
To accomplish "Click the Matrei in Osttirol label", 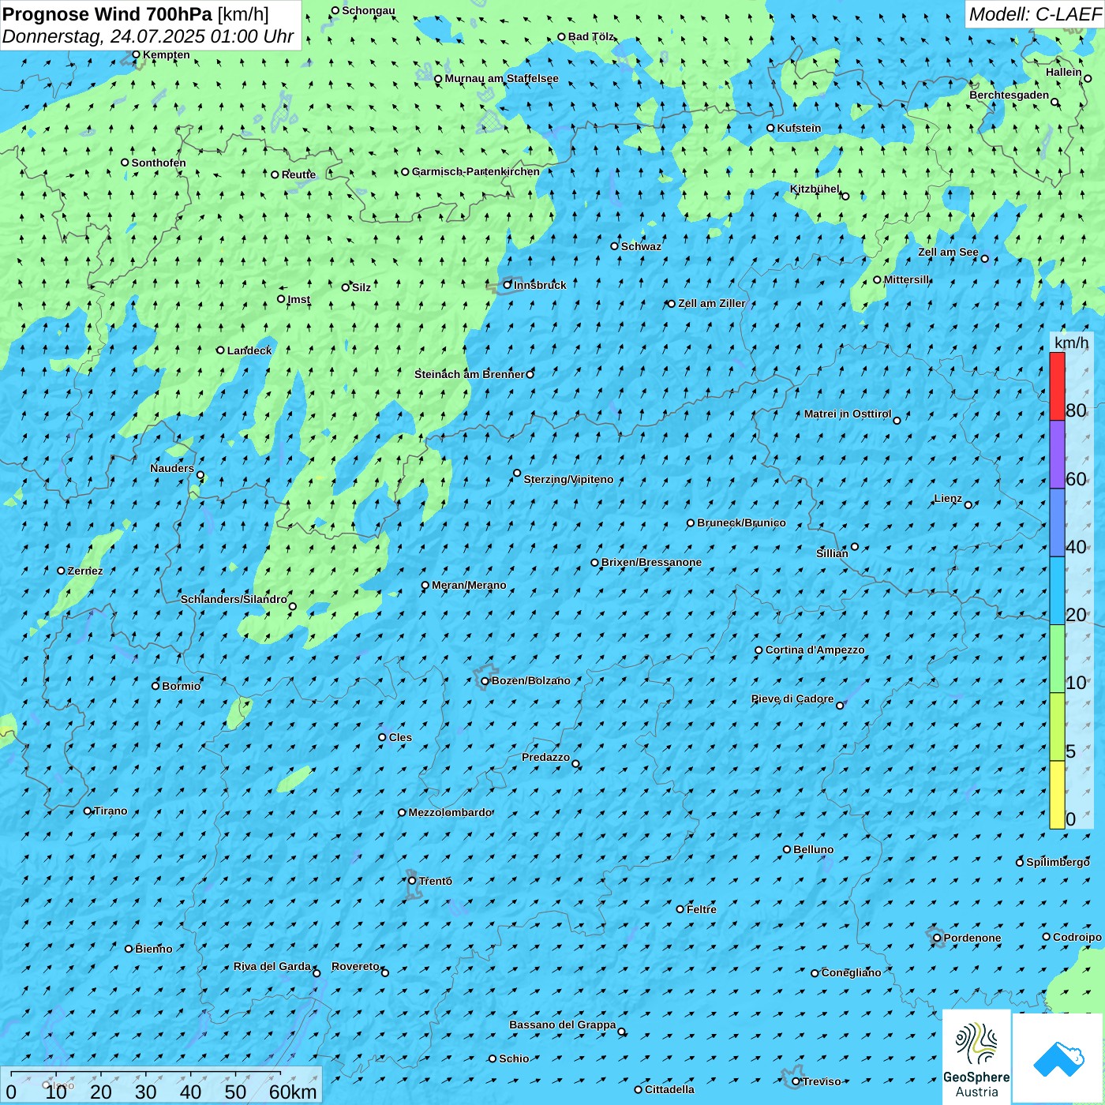I will pos(848,414).
